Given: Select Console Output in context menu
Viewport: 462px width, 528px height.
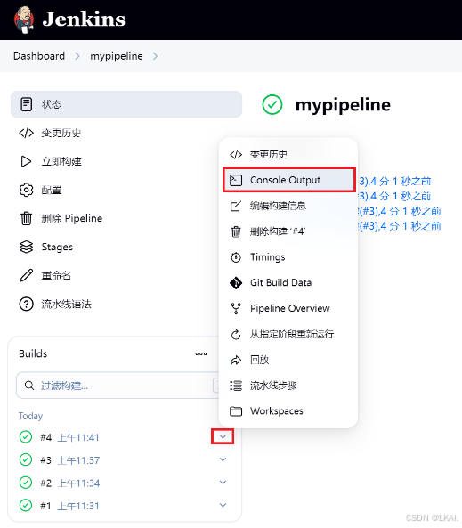Looking at the screenshot, I should pos(288,180).
